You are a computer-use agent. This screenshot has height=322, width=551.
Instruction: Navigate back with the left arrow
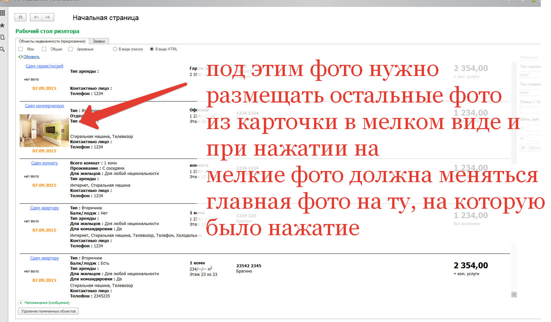[36, 17]
